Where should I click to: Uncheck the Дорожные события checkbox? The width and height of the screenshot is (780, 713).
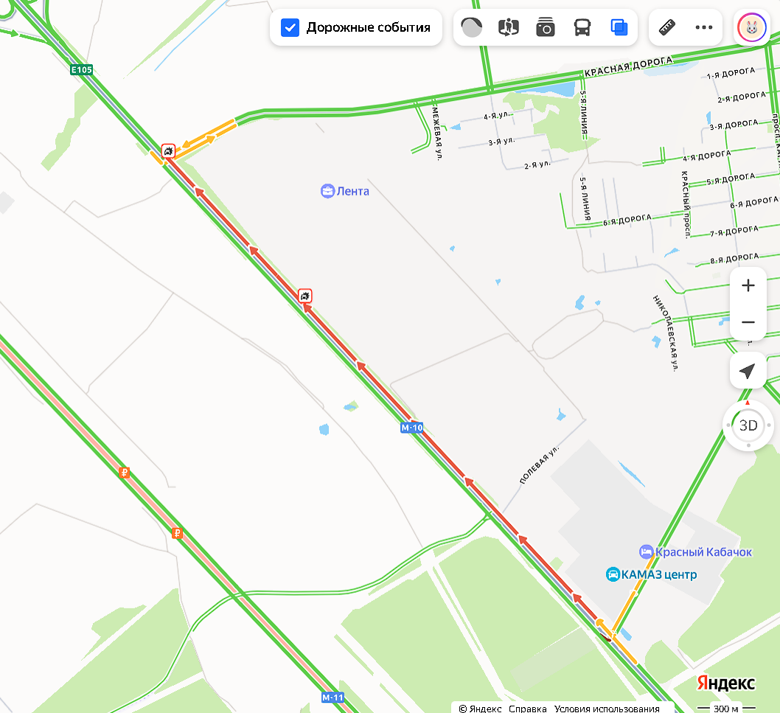[x=290, y=27]
